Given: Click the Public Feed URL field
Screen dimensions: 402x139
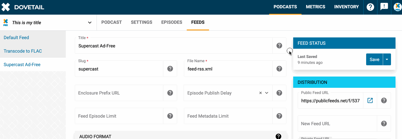Looking at the screenshot, I should click(330, 100).
